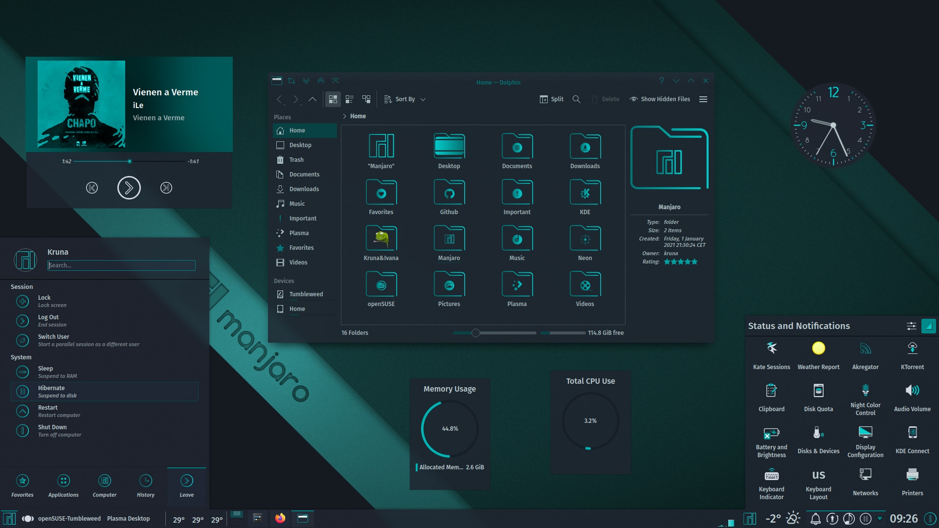
Task: Click the play button in media player
Action: pyautogui.click(x=129, y=188)
